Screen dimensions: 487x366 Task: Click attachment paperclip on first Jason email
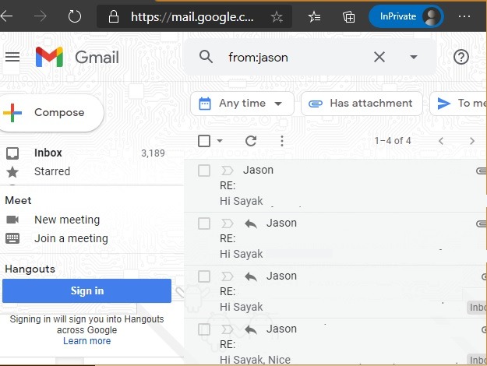click(x=482, y=171)
